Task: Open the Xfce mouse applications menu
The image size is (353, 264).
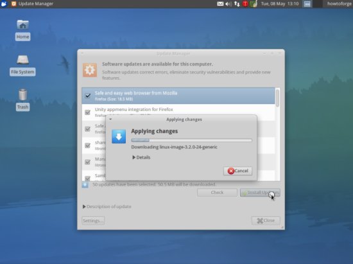Action: click(4, 4)
